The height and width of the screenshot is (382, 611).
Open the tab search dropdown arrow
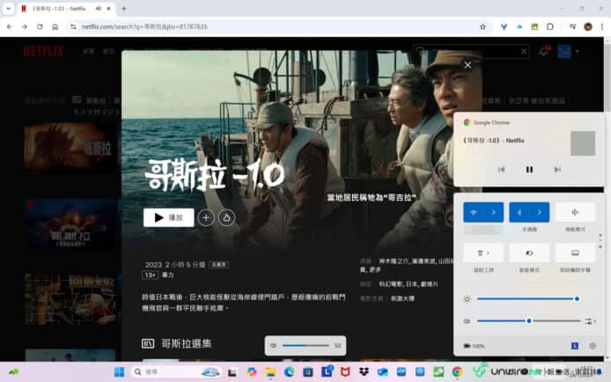click(8, 8)
